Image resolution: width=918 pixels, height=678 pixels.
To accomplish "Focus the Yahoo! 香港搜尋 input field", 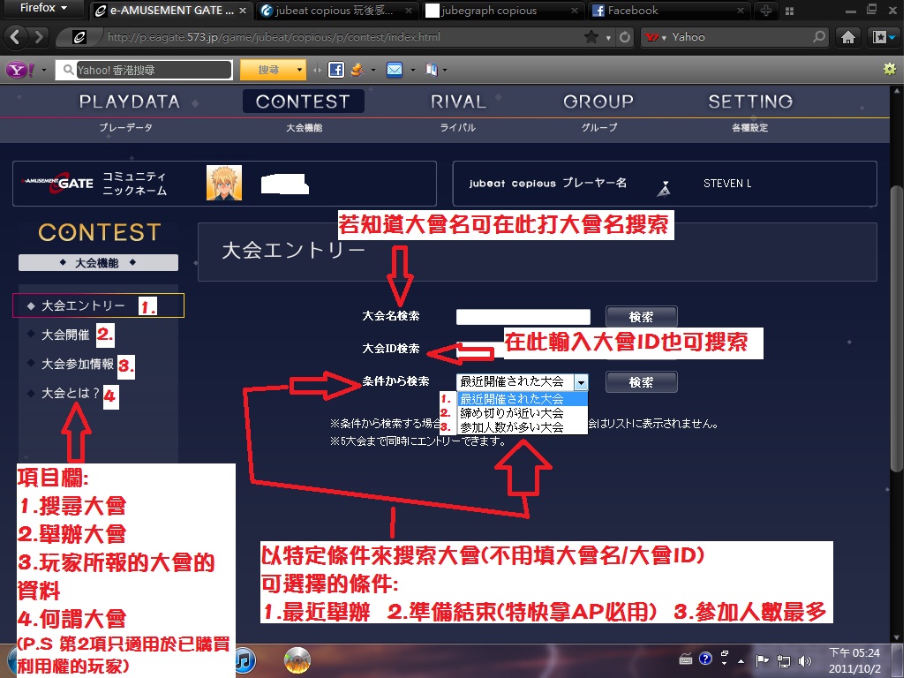I will click(154, 71).
